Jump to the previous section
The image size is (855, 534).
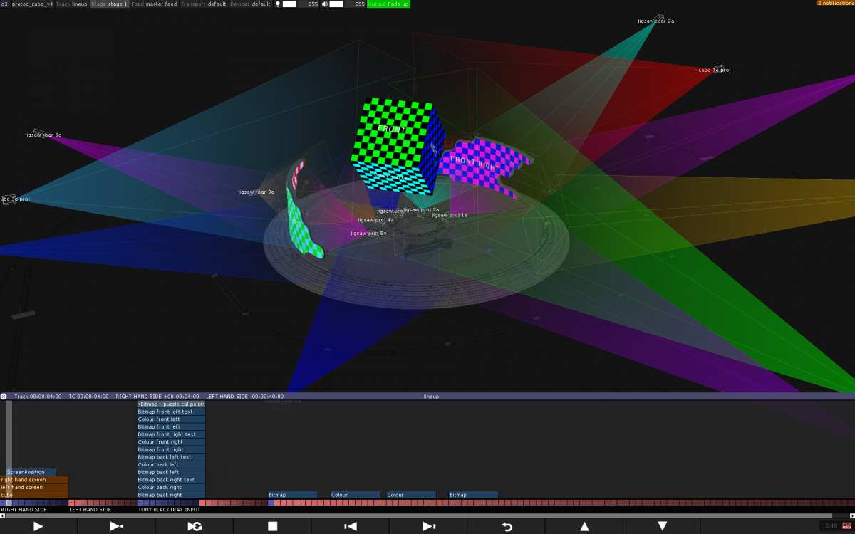pyautogui.click(x=350, y=526)
